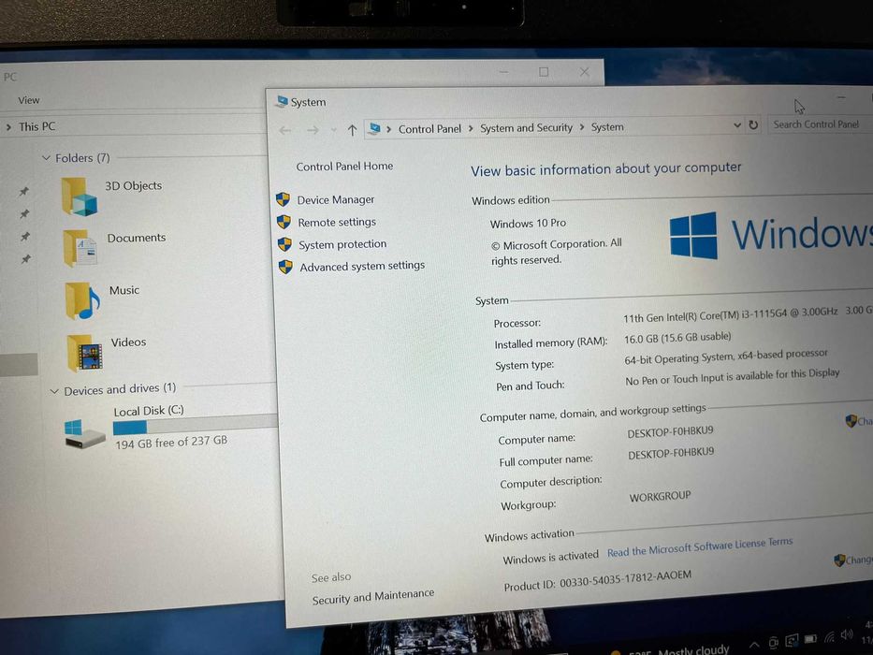This screenshot has width=873, height=655.
Task: Open Advanced system settings
Action: point(362,267)
